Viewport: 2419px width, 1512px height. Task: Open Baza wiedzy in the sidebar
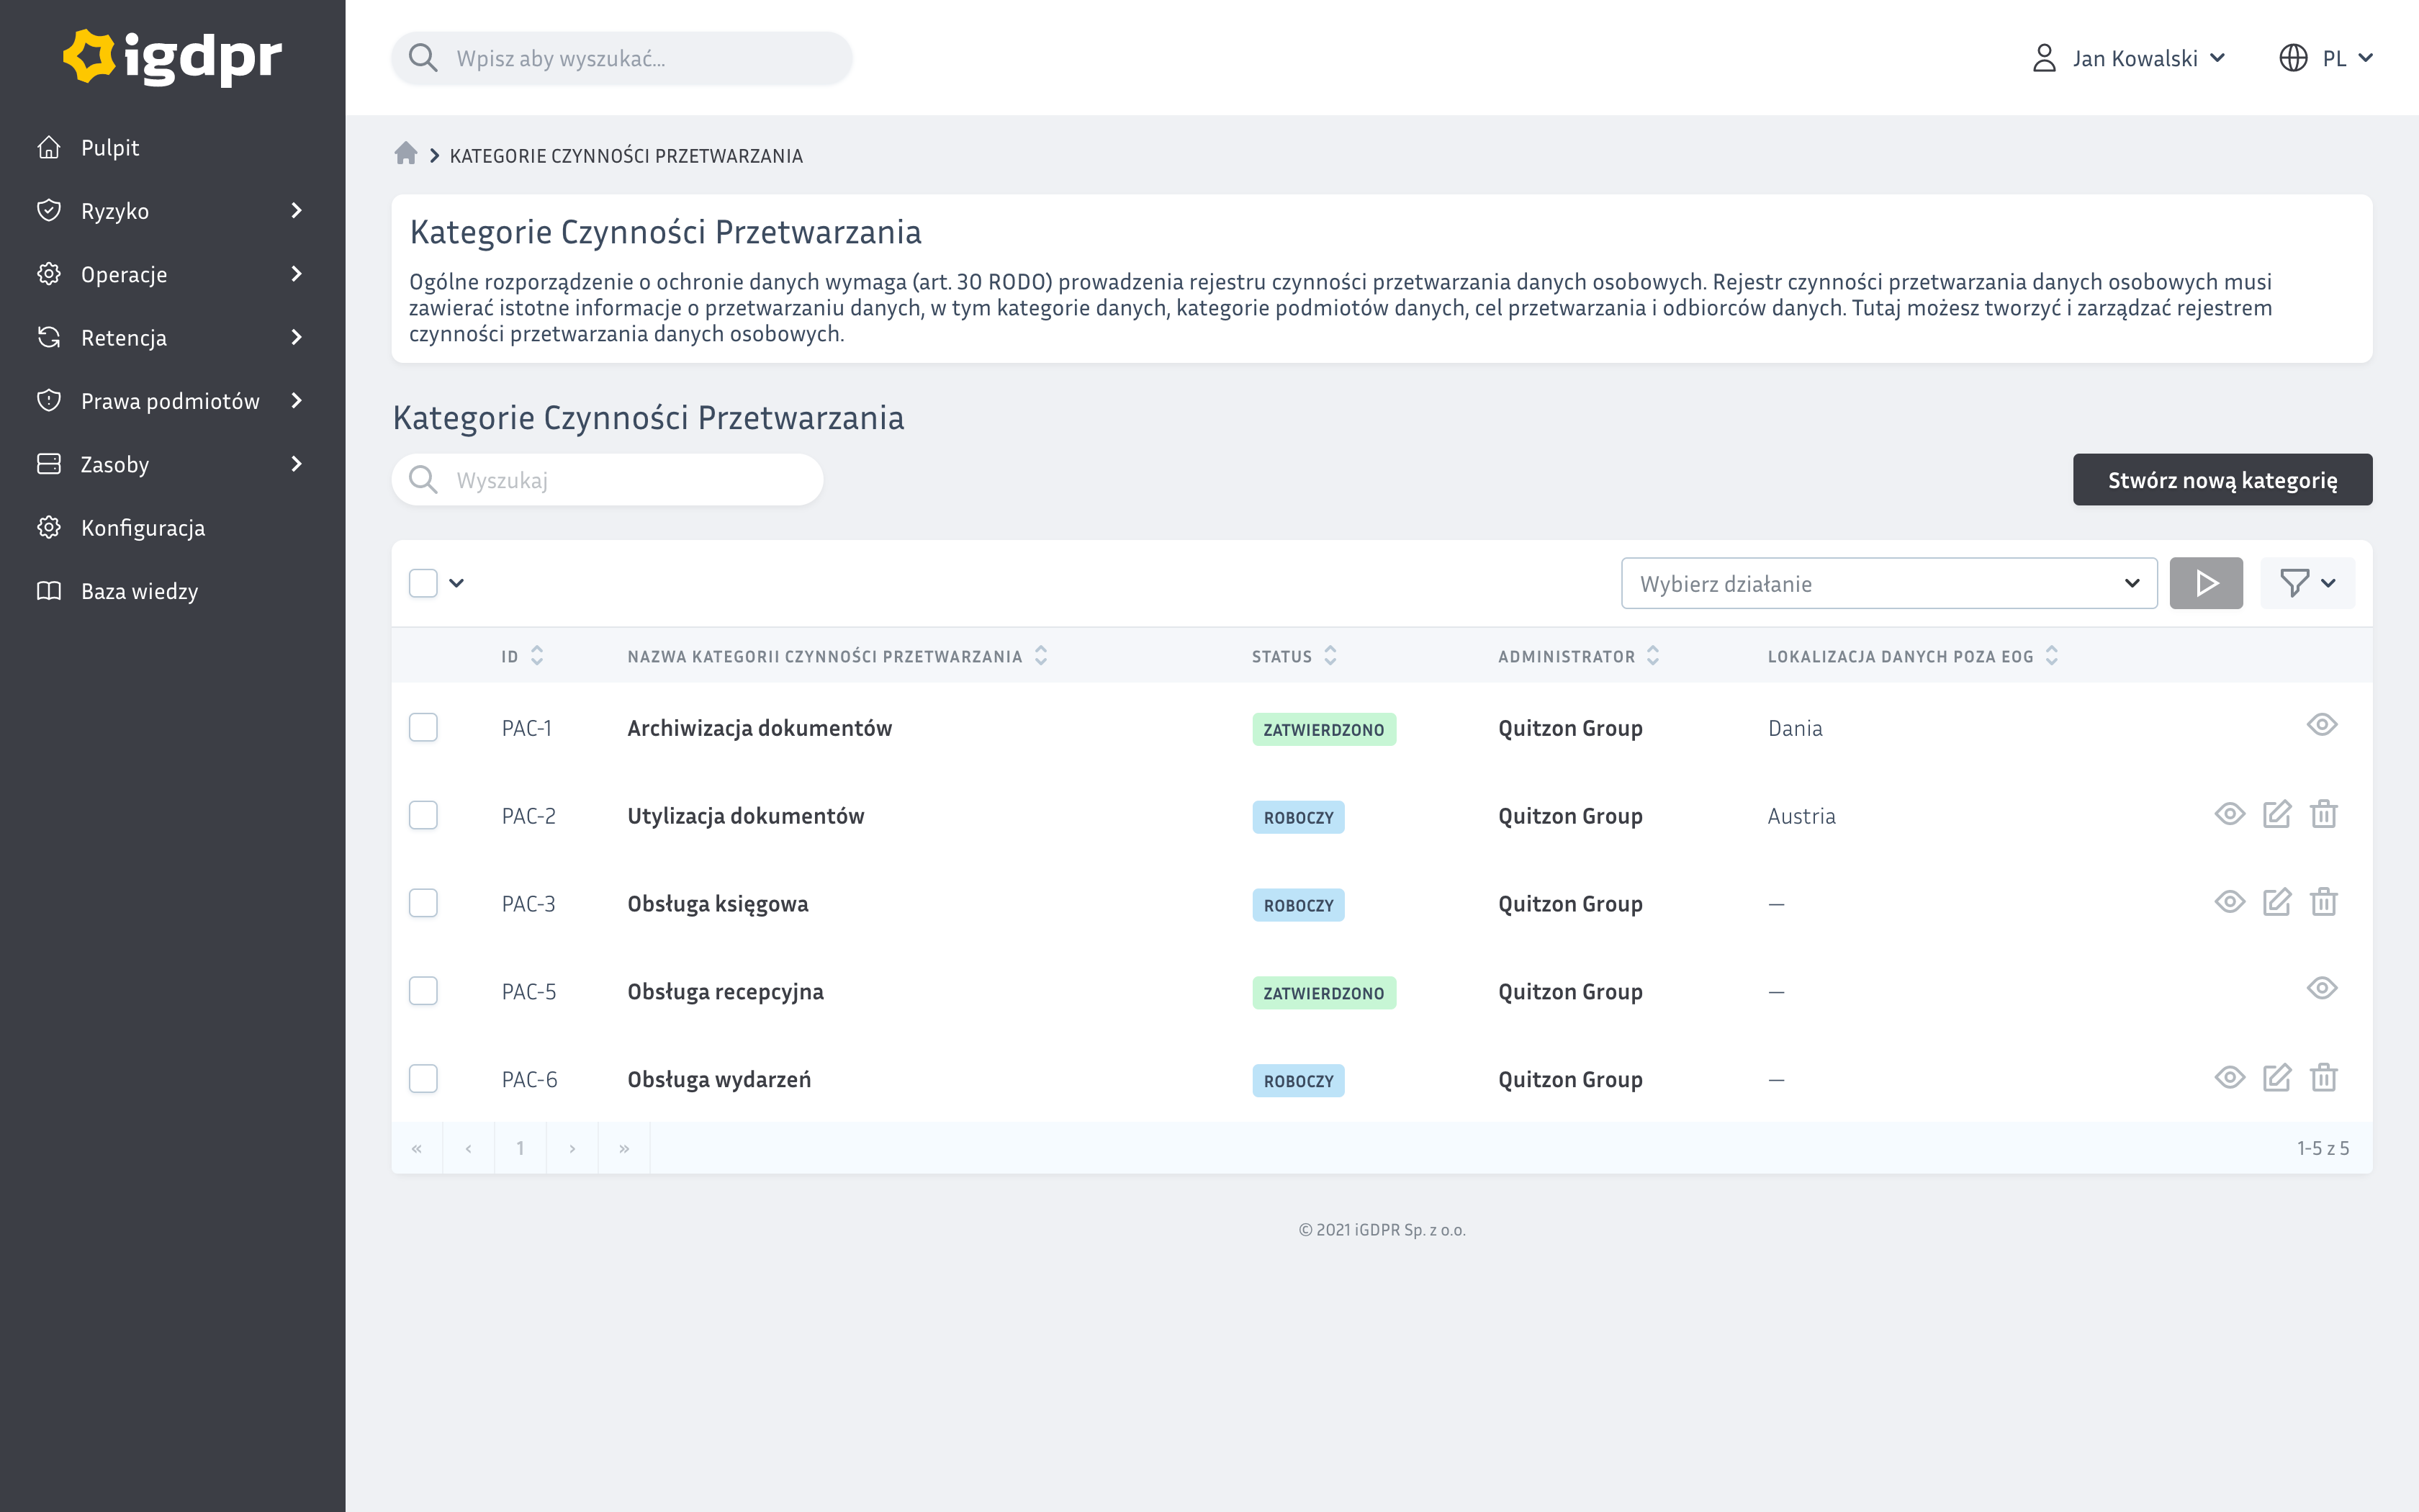[139, 591]
